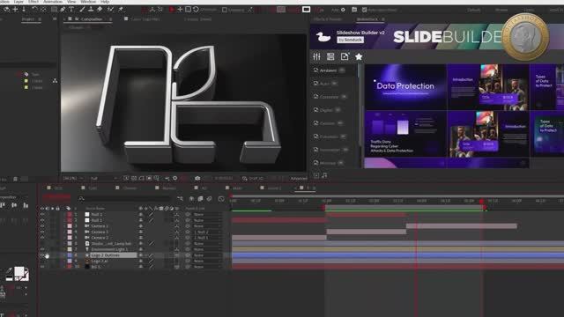Click the Null 1 layer color label
Image resolution: width=564 pixels, height=317 pixels.
(70, 220)
